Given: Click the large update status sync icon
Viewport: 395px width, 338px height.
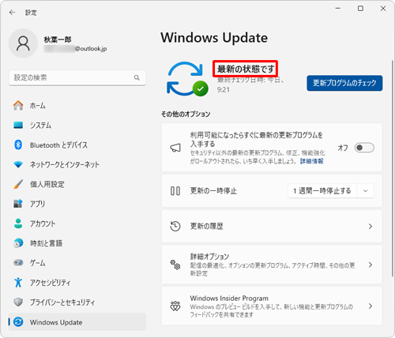Looking at the screenshot, I should [187, 79].
